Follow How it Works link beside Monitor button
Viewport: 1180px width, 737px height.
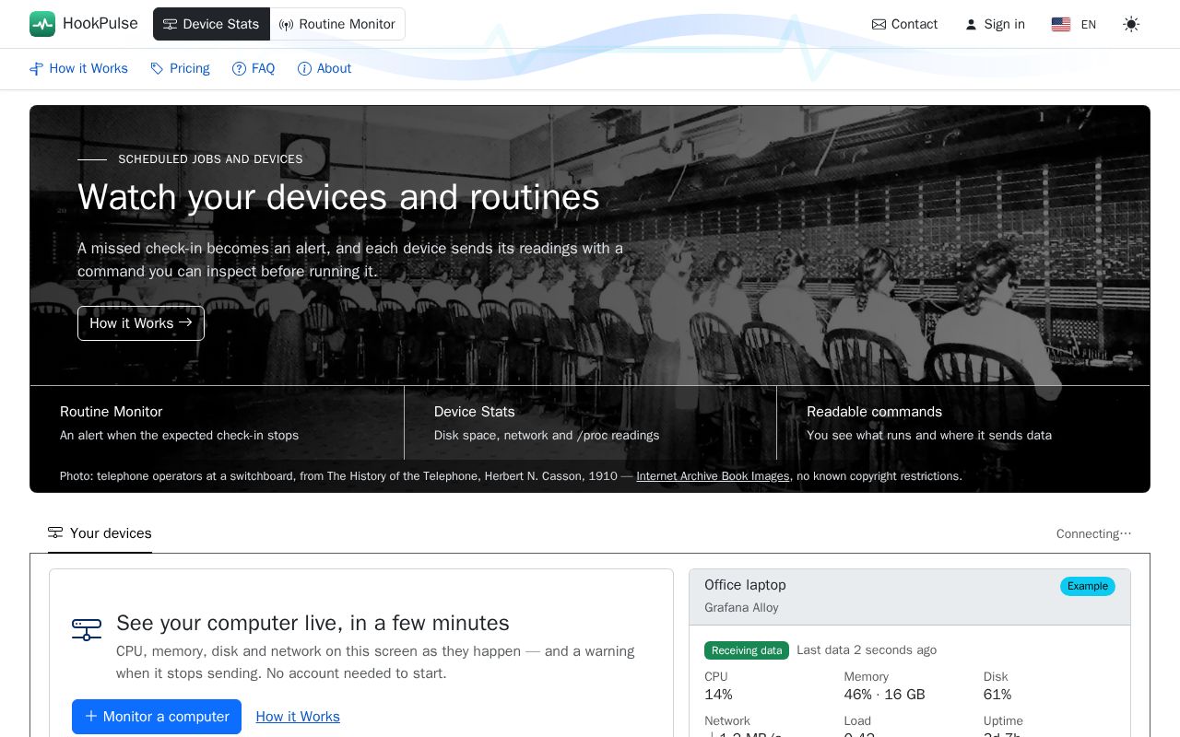298,717
